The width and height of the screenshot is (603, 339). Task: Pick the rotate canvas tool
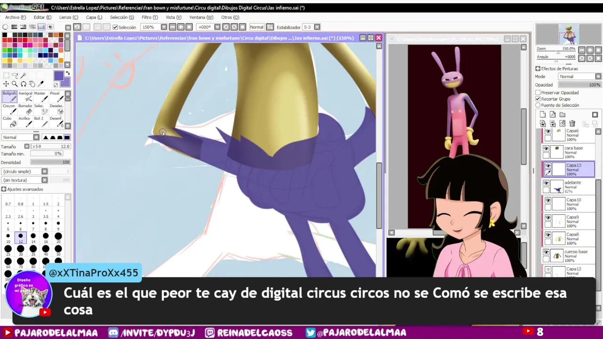click(23, 84)
